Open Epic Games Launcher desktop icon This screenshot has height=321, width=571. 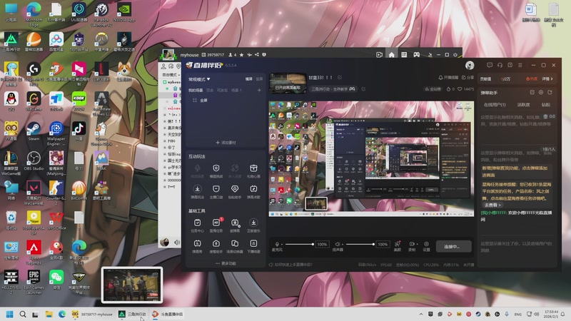[x=34, y=282]
